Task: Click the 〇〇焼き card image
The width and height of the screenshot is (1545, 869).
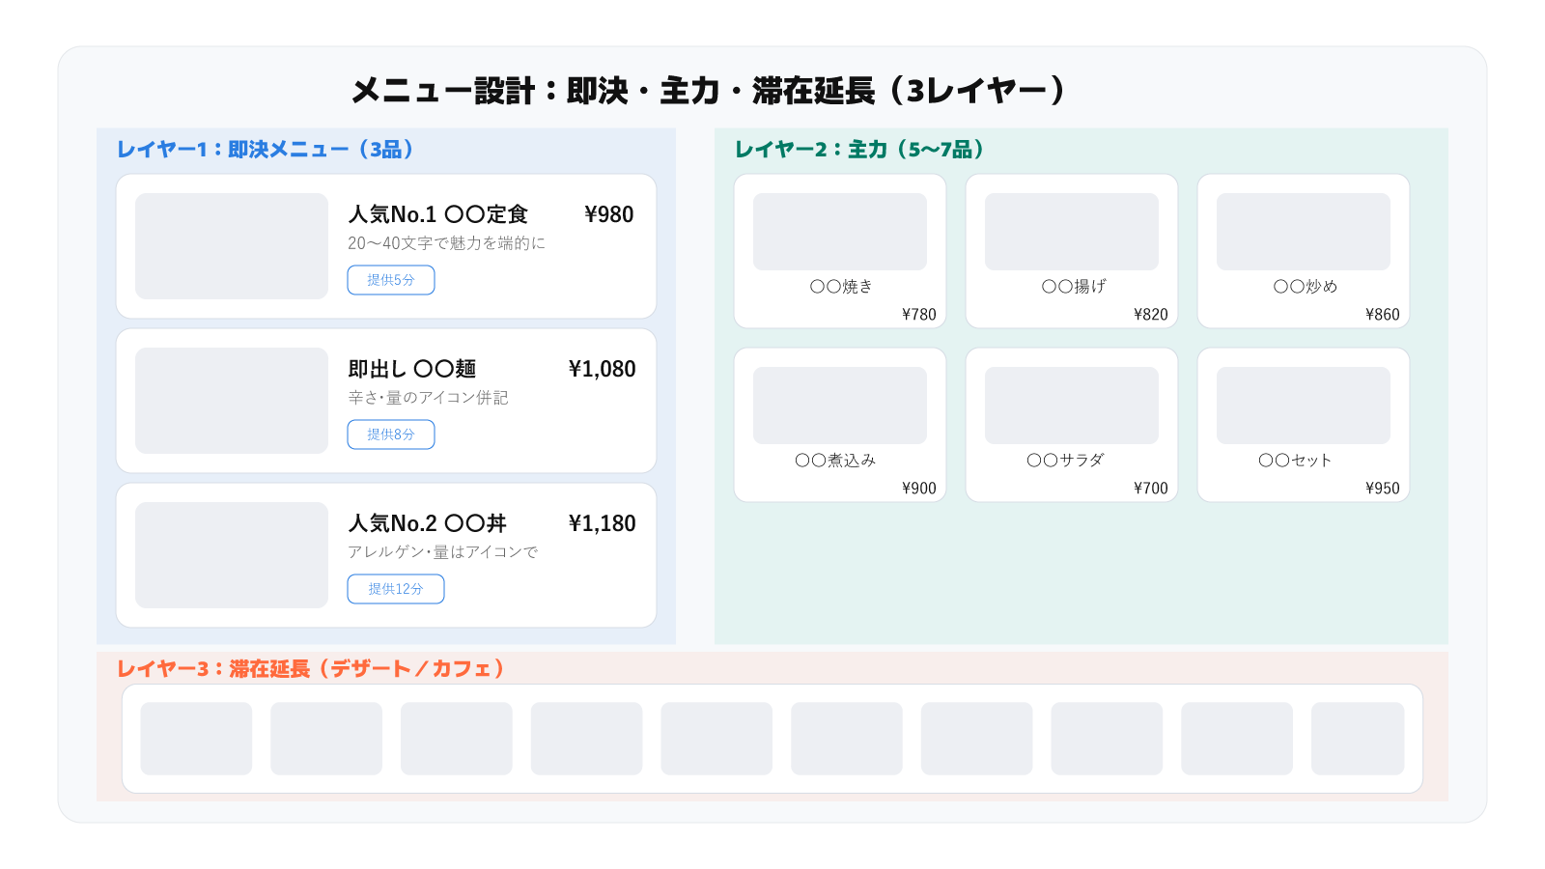Action: tap(840, 232)
